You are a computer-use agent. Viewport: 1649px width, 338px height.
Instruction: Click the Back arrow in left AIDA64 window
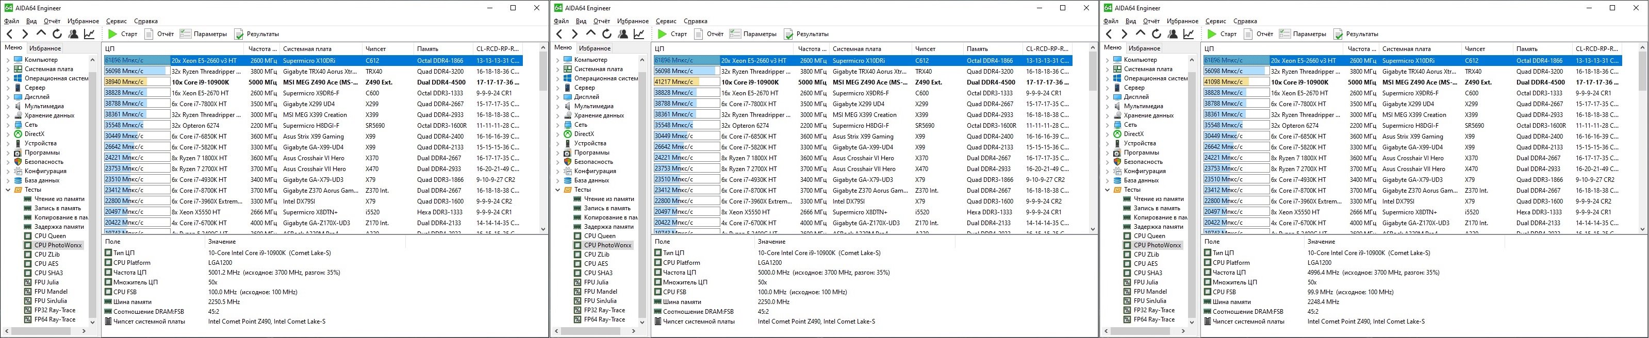point(10,34)
